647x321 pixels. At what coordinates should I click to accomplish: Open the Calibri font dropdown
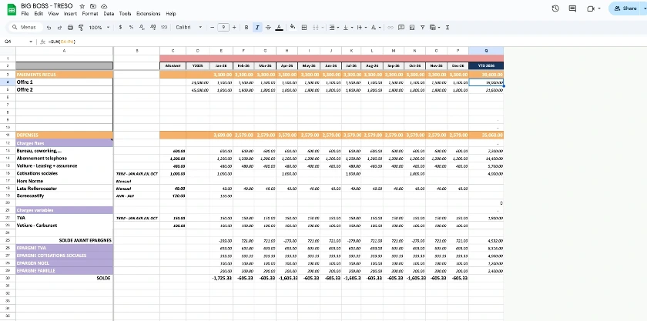pyautogui.click(x=188, y=27)
